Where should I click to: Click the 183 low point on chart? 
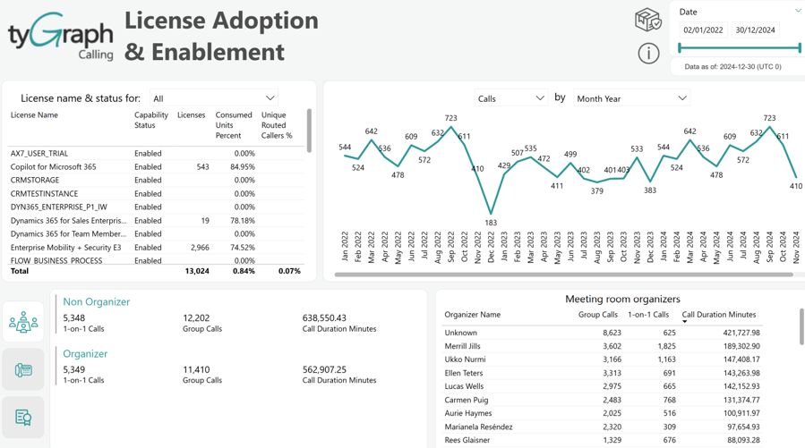point(491,214)
